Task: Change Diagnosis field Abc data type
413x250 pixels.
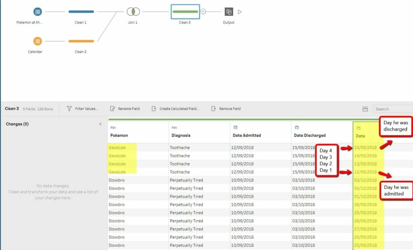Action: pyautogui.click(x=174, y=128)
